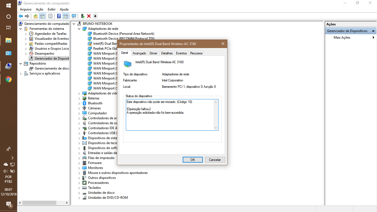Expand the Baterias category
377x212 pixels.
pyautogui.click(x=79, y=98)
